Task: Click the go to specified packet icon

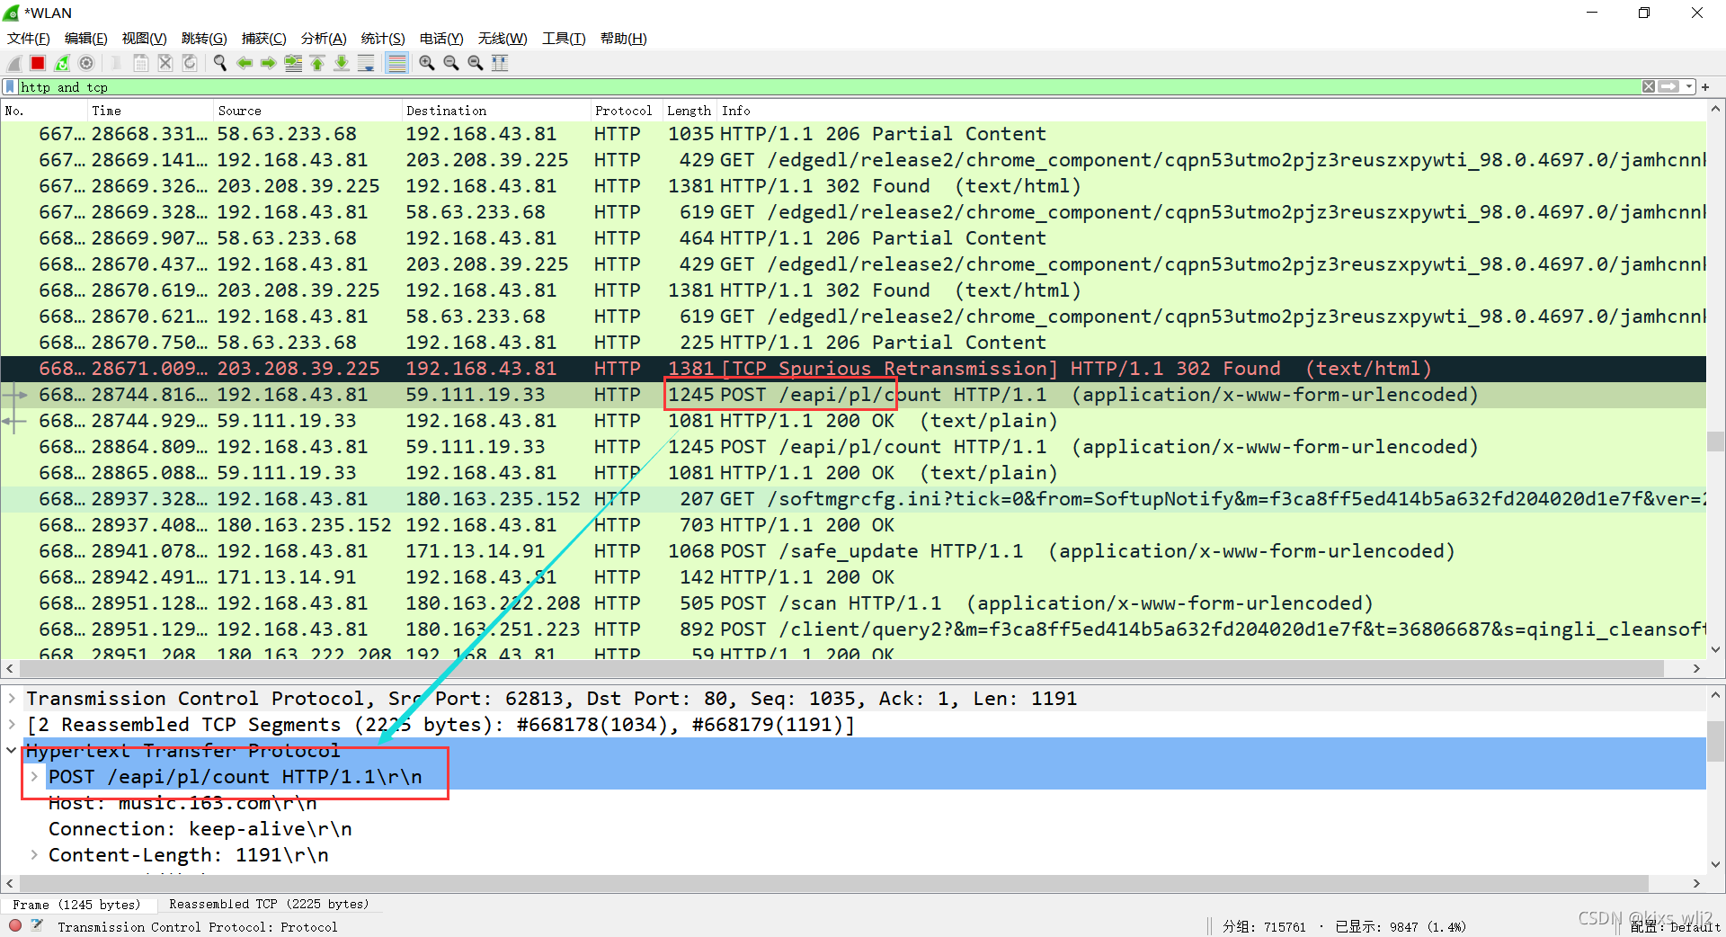Action: coord(293,63)
